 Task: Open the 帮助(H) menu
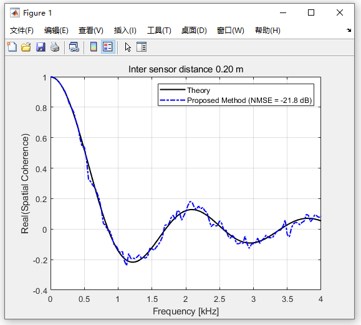tap(267, 31)
